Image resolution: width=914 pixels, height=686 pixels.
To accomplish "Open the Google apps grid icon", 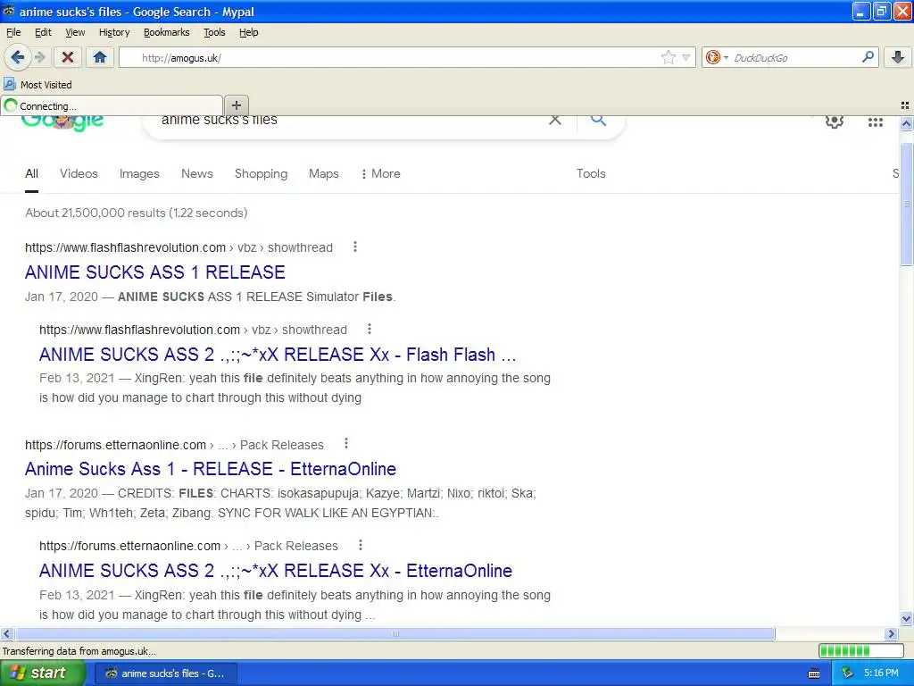I will (x=875, y=121).
